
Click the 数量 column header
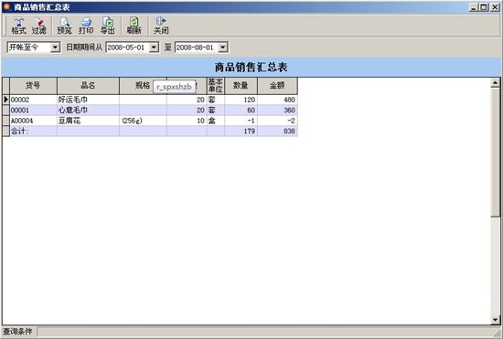tap(241, 86)
